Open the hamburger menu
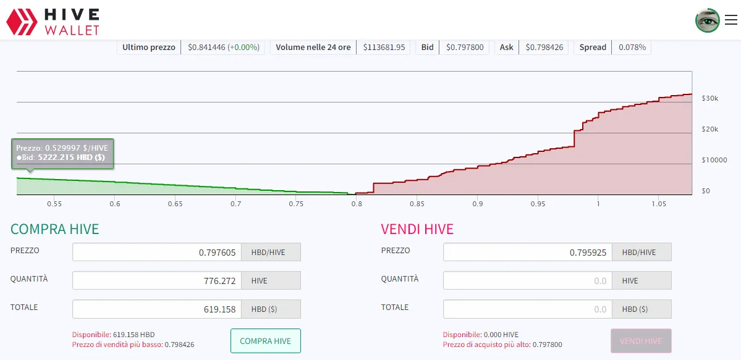The width and height of the screenshot is (741, 360). [x=730, y=20]
